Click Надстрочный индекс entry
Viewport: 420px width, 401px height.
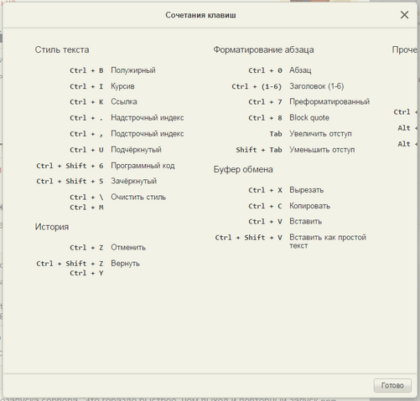tap(148, 118)
